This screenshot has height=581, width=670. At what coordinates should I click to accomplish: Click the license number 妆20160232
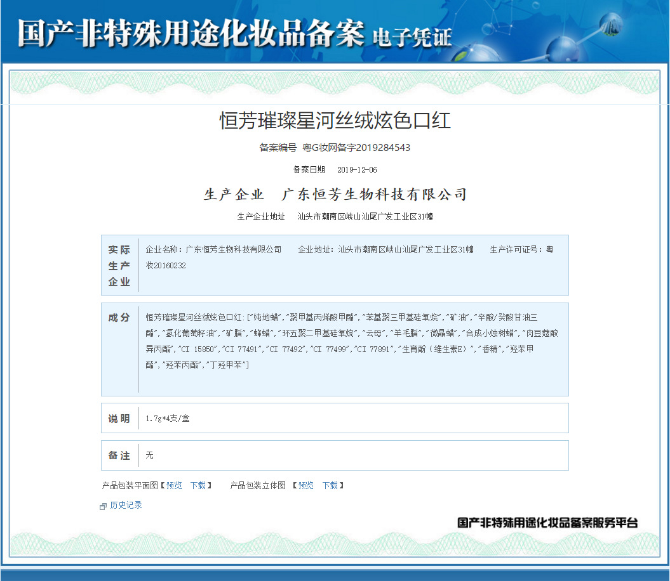point(166,266)
